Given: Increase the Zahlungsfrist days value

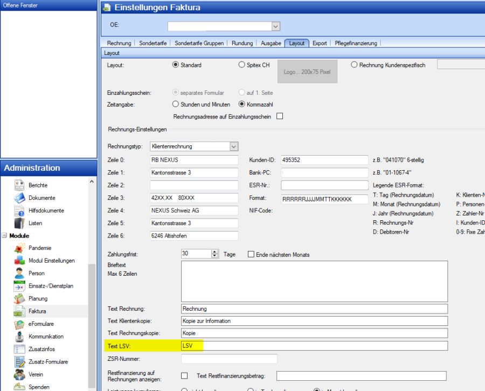Looking at the screenshot, I should (215, 252).
